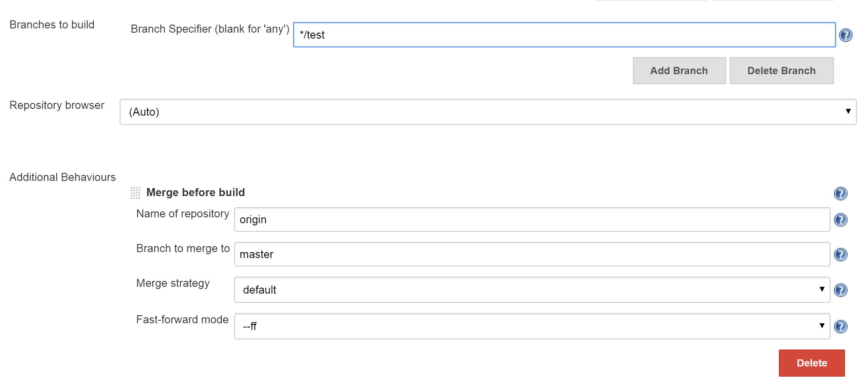
Task: Grab the Merge before build drag handle
Action: [135, 193]
